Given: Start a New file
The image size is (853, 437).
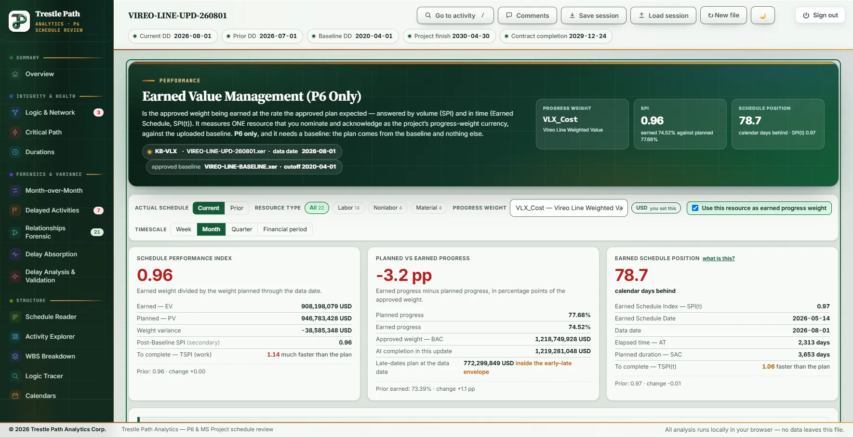Looking at the screenshot, I should 723,15.
